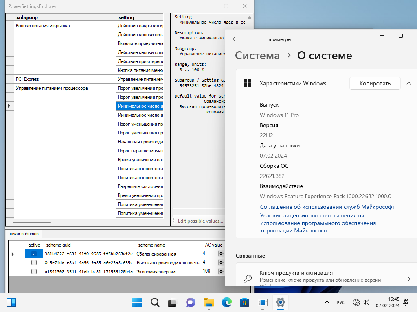Viewport: 417px width, 312px height.
Task: Click the Windows logo in Характеристики Windows
Action: pyautogui.click(x=247, y=83)
